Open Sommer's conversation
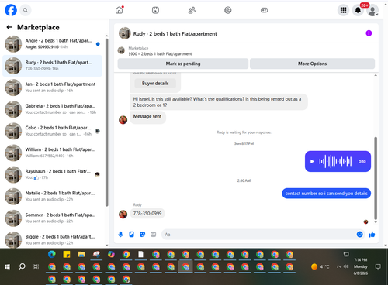Screen dimensions: 388x285 coord(52,218)
